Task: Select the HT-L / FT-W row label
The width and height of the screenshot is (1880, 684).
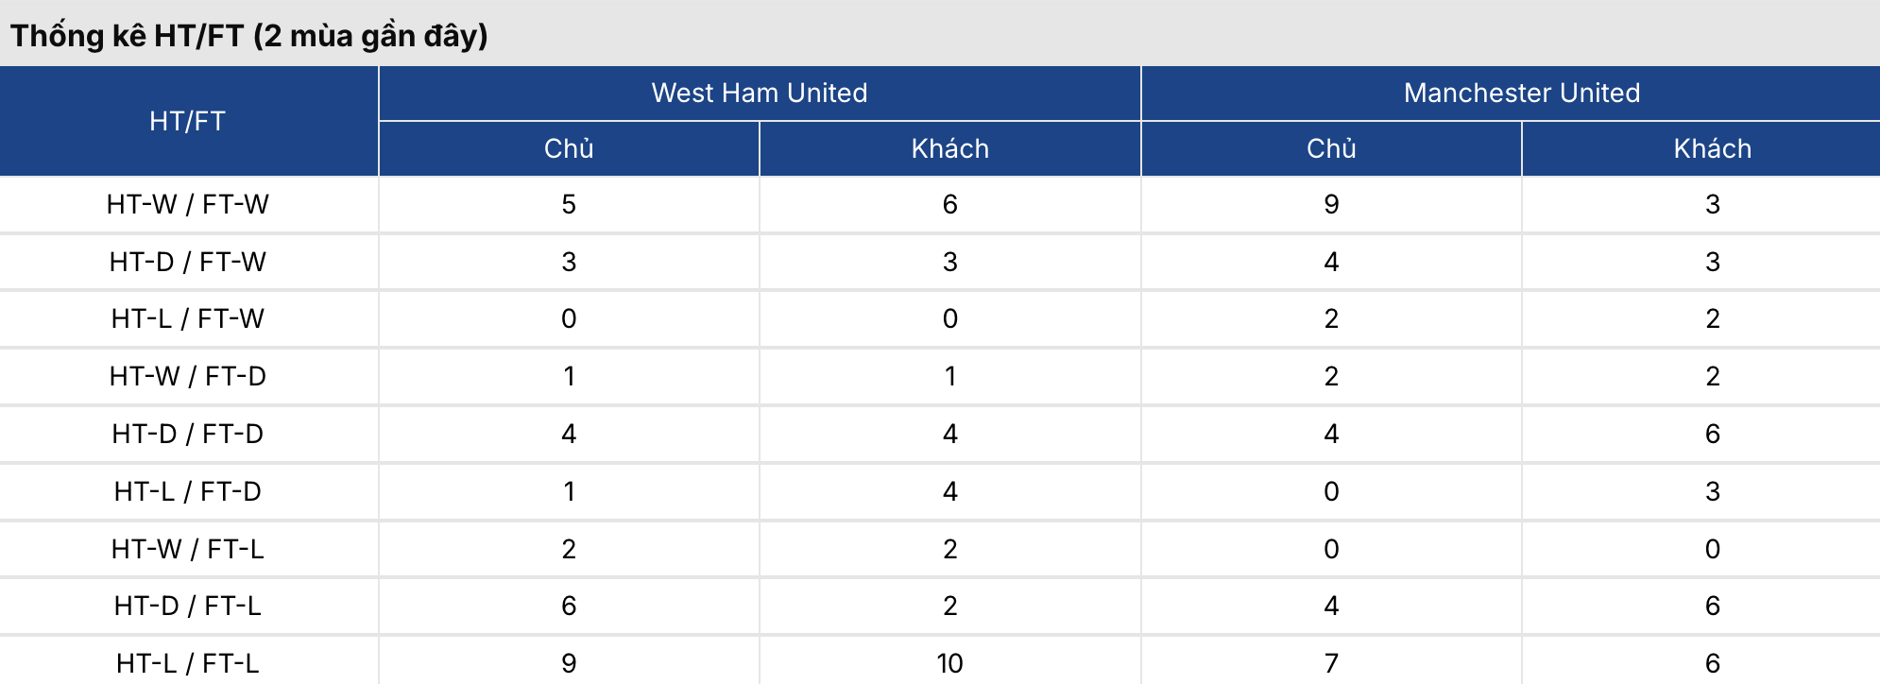Action: click(187, 318)
